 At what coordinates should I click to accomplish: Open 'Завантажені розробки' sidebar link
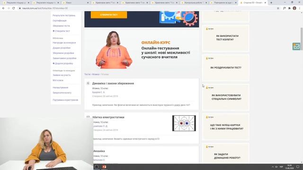(x=64, y=58)
